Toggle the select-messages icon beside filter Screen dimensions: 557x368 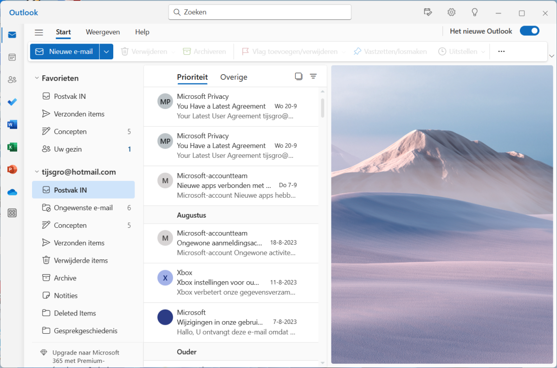click(298, 77)
